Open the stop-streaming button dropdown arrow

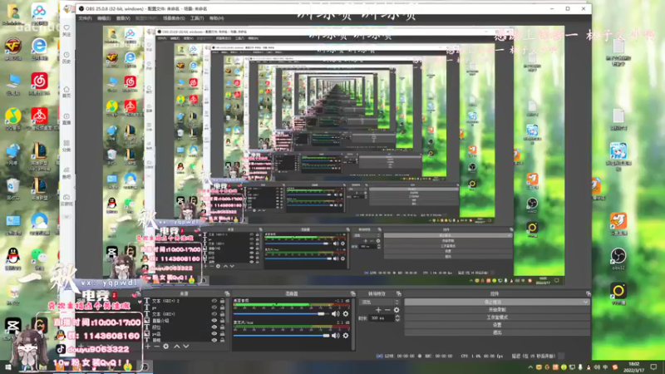(x=585, y=302)
